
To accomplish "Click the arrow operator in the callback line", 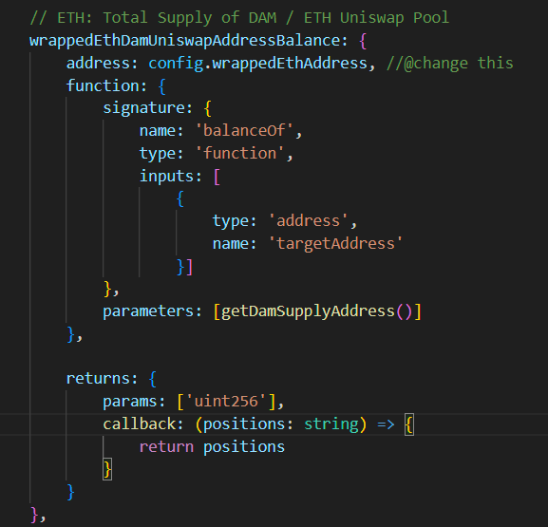I will 386,424.
